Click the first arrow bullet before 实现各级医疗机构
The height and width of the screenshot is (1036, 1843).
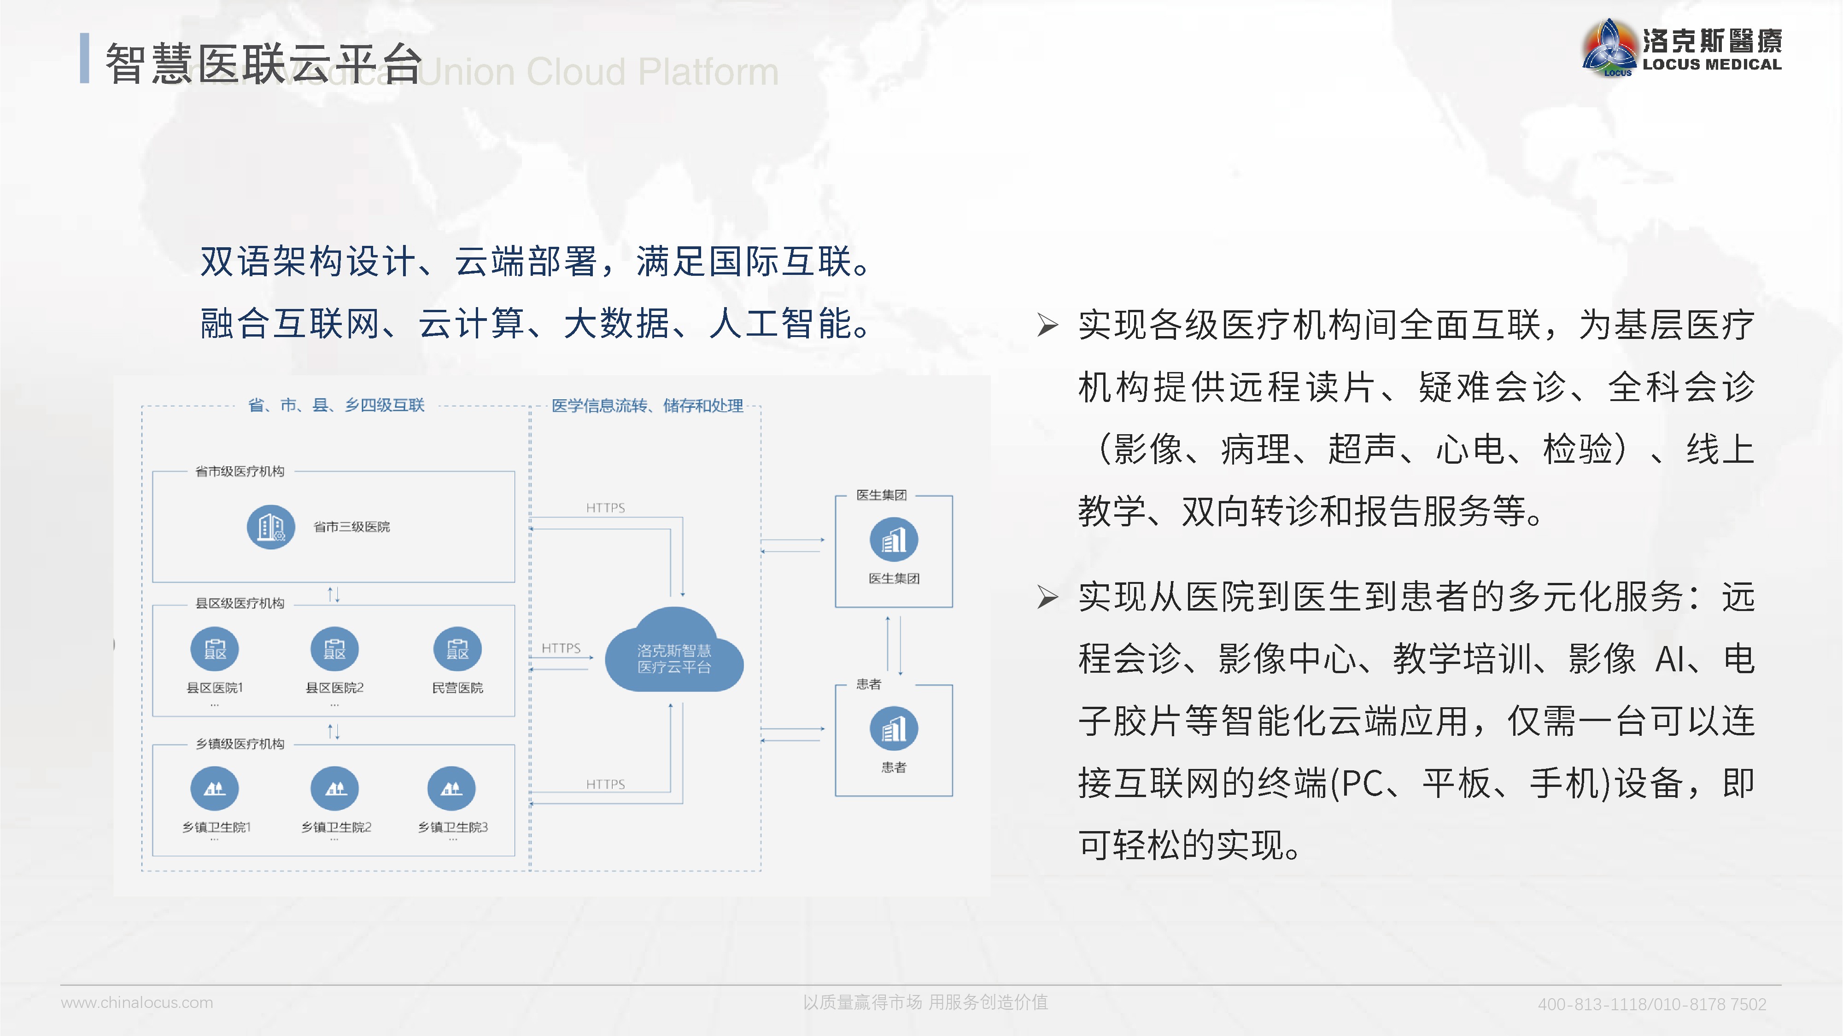coord(1048,326)
